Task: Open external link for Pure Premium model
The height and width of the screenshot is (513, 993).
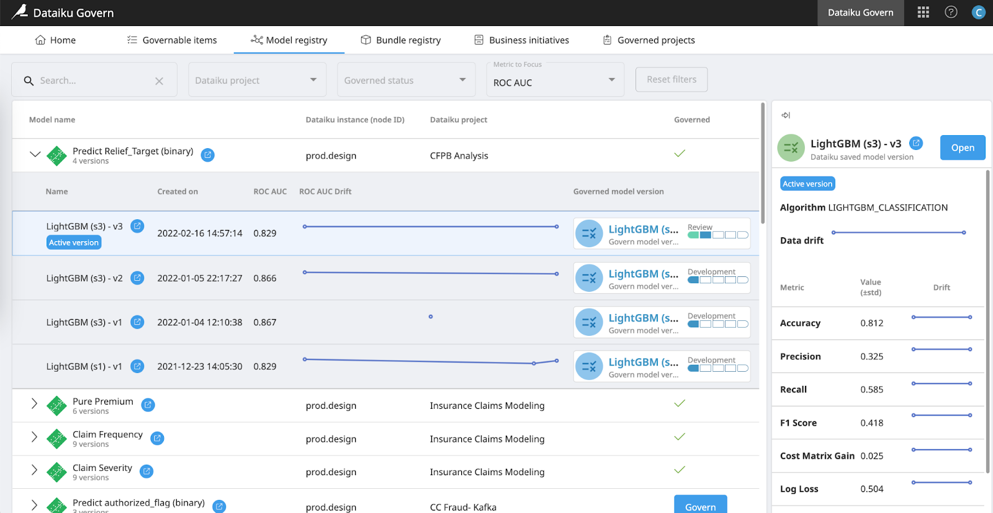Action: pos(148,405)
